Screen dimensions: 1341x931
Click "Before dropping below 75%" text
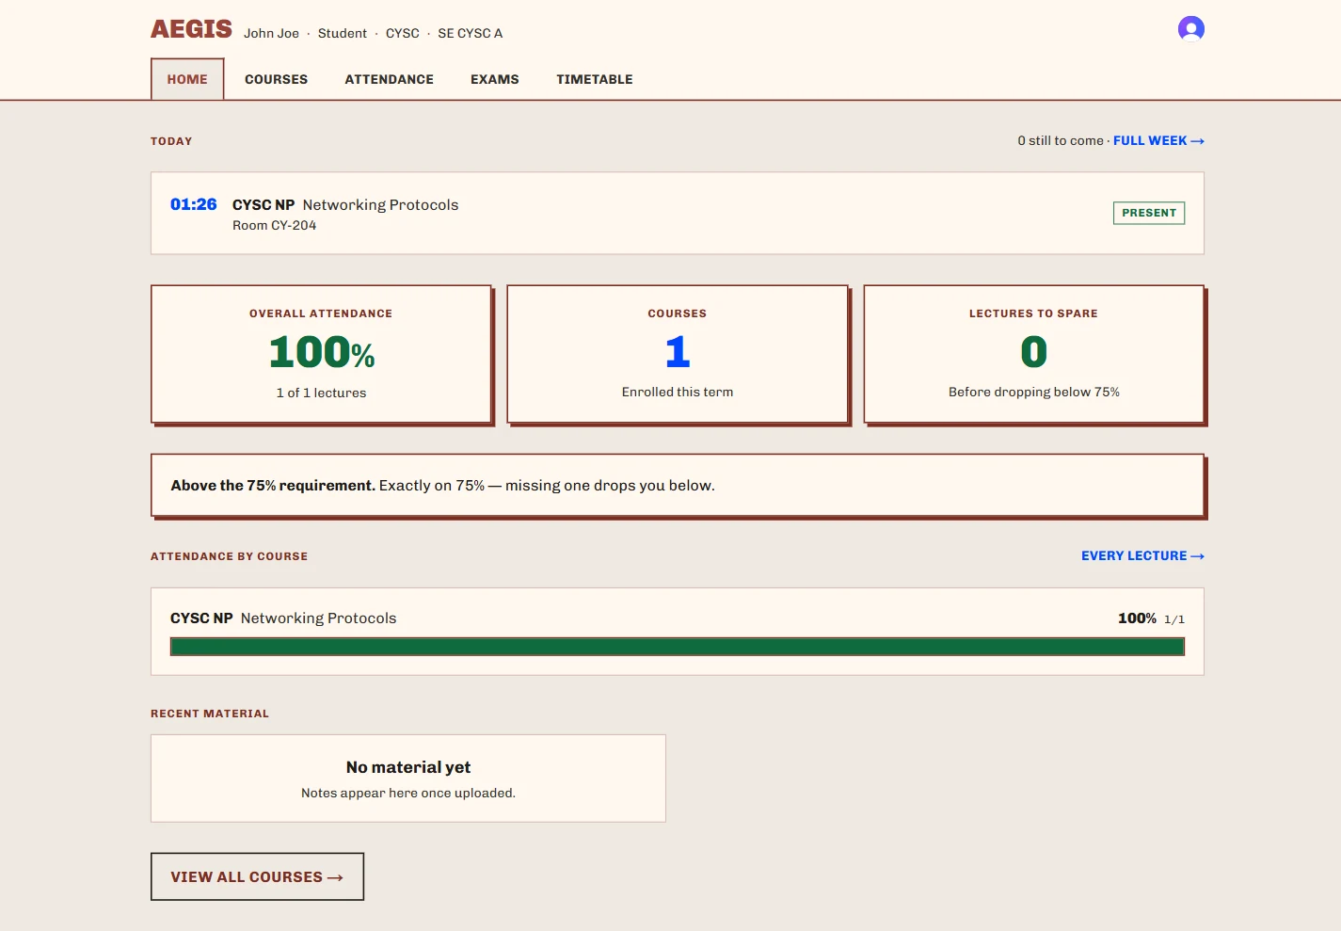pyautogui.click(x=1033, y=392)
